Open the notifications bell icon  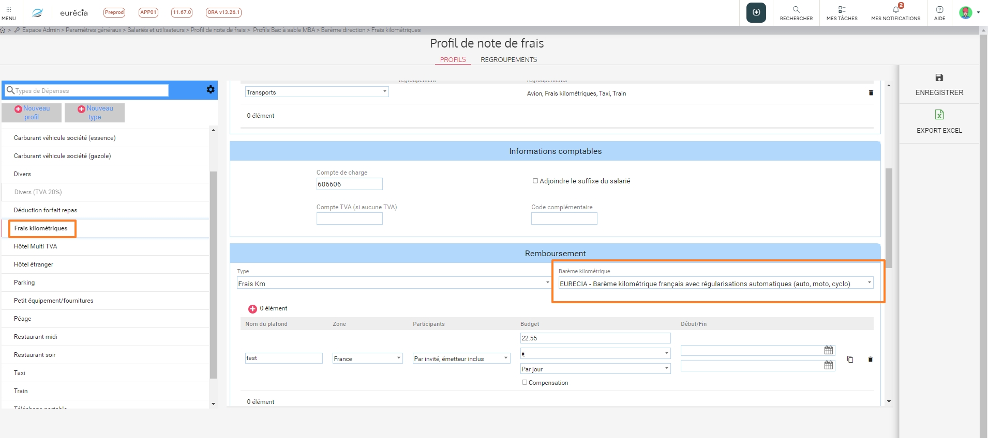pos(895,10)
